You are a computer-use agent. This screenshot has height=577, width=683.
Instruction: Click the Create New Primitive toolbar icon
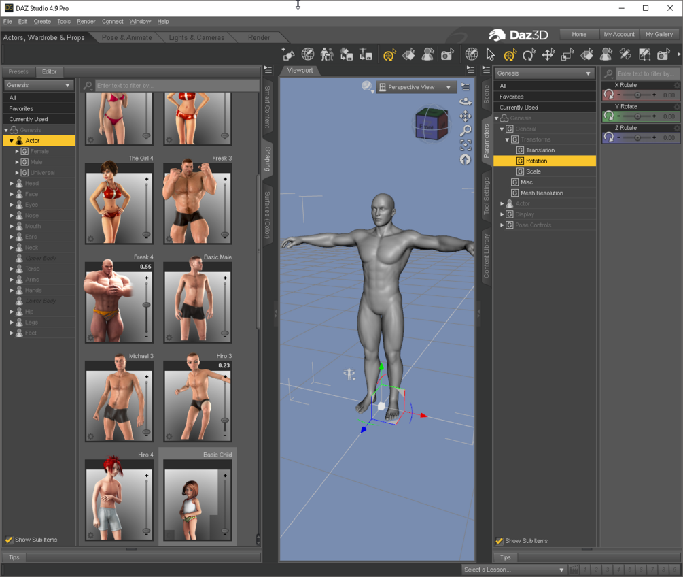click(x=288, y=54)
